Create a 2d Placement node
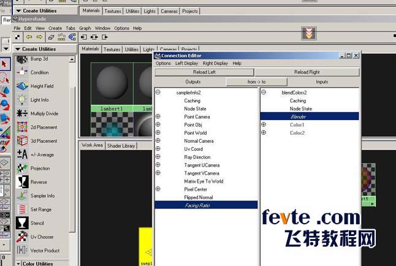396x266 pixels. 44,127
